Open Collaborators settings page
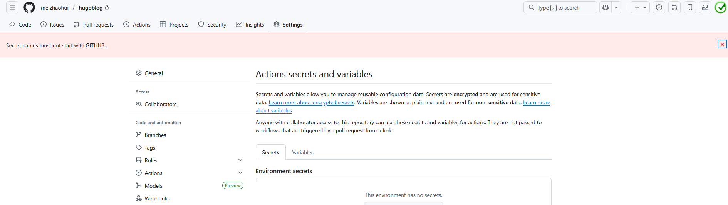The width and height of the screenshot is (728, 205). click(x=160, y=104)
